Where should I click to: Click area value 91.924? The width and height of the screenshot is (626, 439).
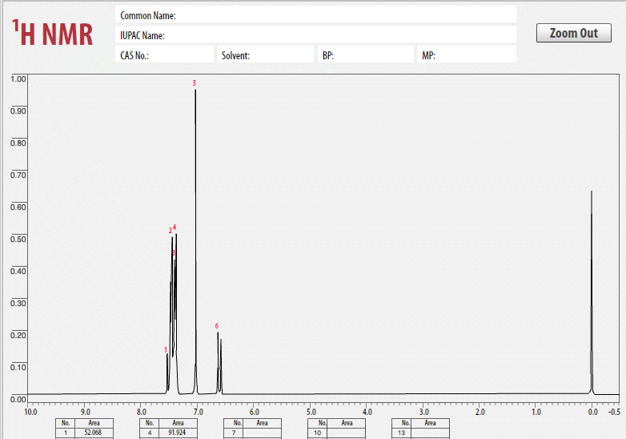(177, 433)
